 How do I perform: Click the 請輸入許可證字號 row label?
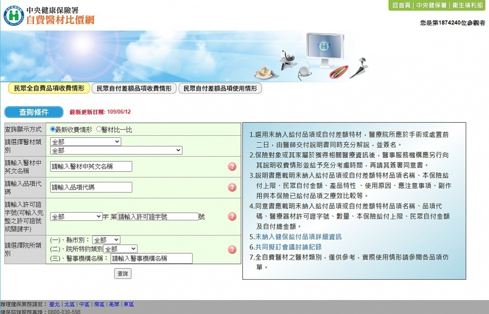point(24,217)
